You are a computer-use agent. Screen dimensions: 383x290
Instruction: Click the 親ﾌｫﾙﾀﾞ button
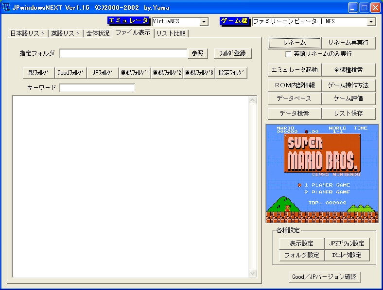pyautogui.click(x=38, y=73)
